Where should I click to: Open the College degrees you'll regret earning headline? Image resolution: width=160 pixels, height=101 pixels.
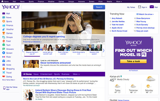point(44,37)
